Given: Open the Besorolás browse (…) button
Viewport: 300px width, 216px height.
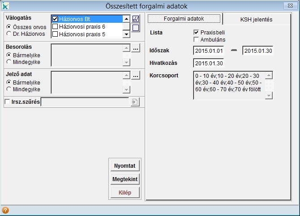Looking at the screenshot, I should coord(136,48).
